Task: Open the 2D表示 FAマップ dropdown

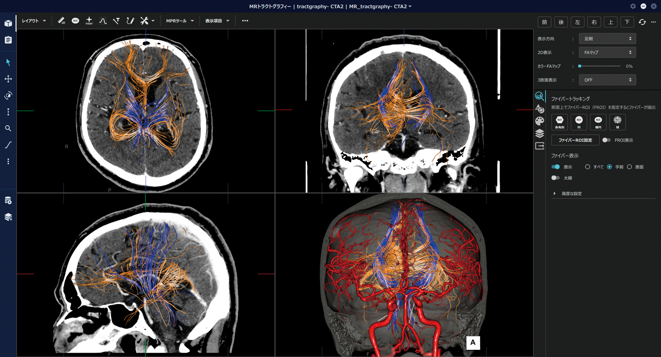Action: 607,52
